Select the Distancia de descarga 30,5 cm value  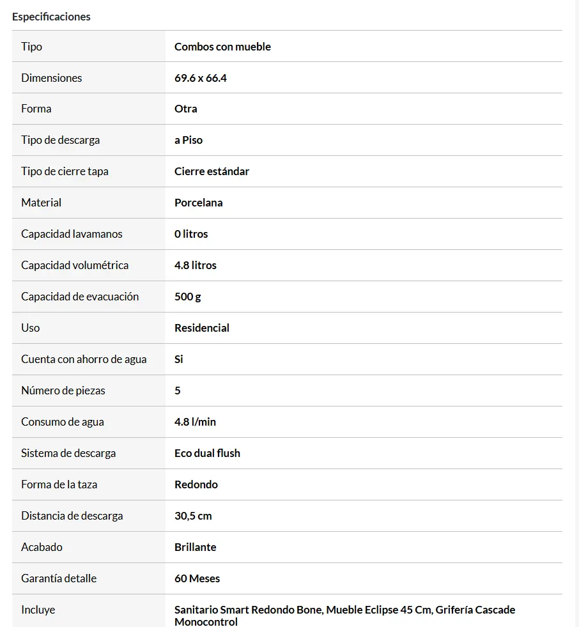(193, 516)
